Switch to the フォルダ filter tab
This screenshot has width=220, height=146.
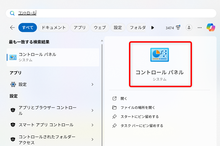point(136,27)
